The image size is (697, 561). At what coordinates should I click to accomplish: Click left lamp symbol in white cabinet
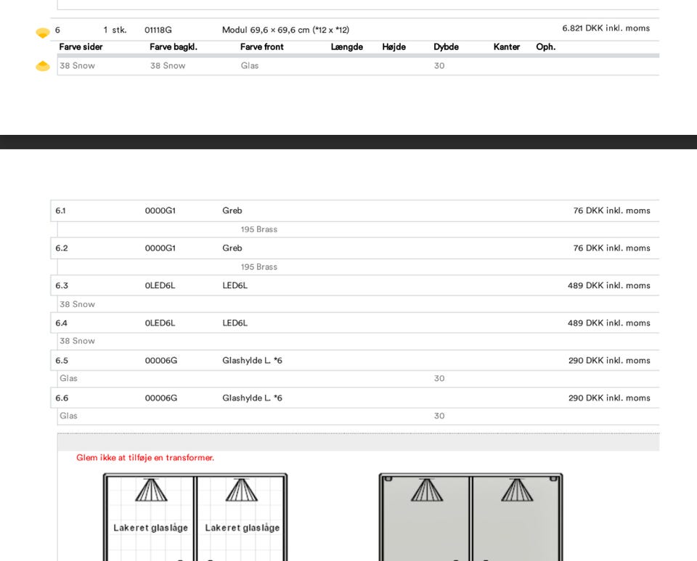tap(151, 490)
